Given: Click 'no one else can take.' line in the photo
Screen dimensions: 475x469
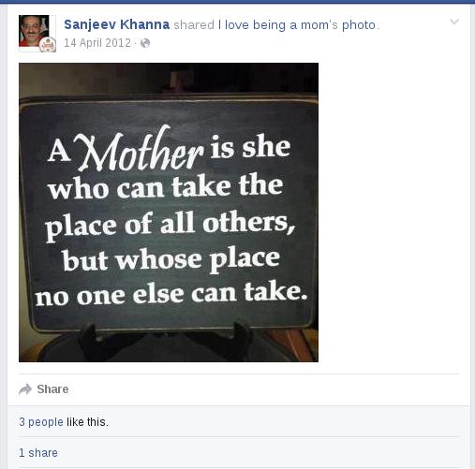Looking at the screenshot, I should (171, 292).
